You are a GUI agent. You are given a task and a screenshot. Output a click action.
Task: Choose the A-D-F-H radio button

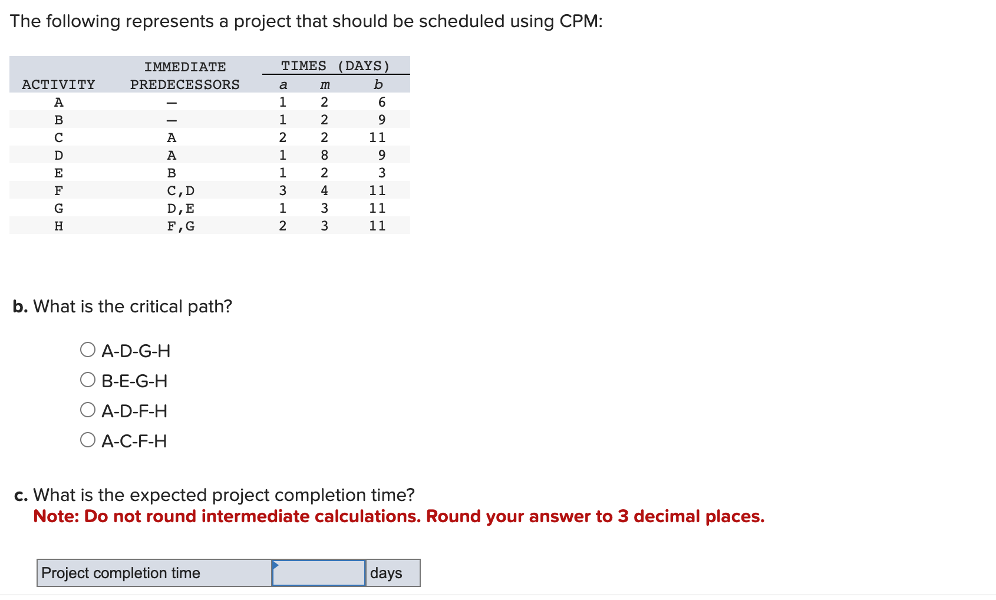(87, 409)
